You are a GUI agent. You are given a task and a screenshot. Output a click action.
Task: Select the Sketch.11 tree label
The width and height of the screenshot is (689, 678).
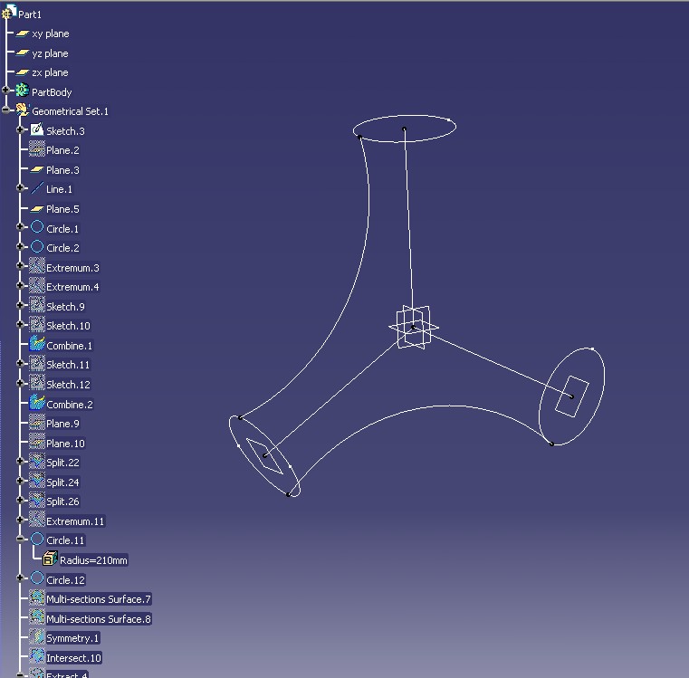(x=68, y=365)
